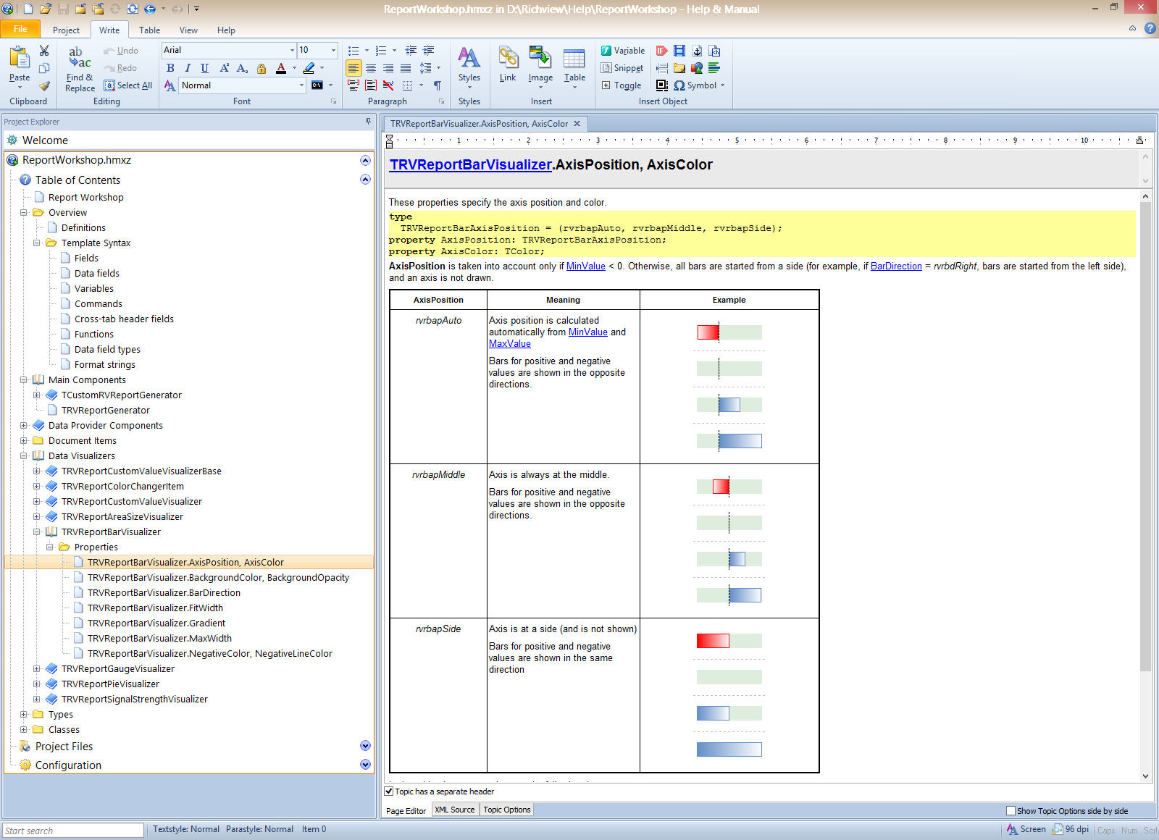Open the Project ribbon tab
Image resolution: width=1159 pixels, height=840 pixels.
[66, 30]
